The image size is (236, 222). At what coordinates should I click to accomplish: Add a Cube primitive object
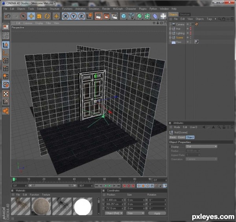tap(124, 16)
